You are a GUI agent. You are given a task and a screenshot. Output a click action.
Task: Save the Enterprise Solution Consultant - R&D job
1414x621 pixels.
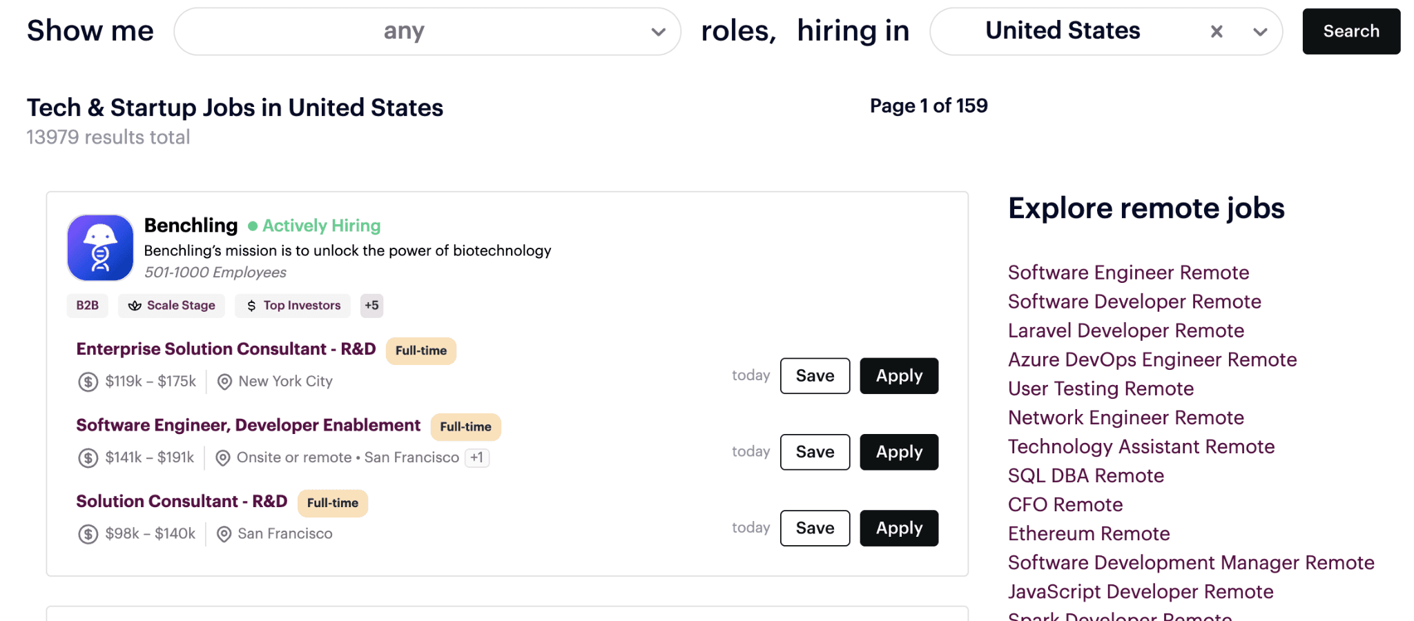(815, 376)
